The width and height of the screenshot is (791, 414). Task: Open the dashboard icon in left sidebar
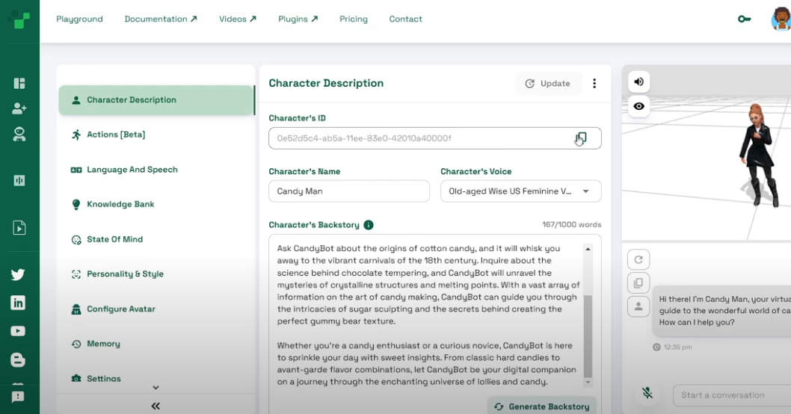point(19,83)
